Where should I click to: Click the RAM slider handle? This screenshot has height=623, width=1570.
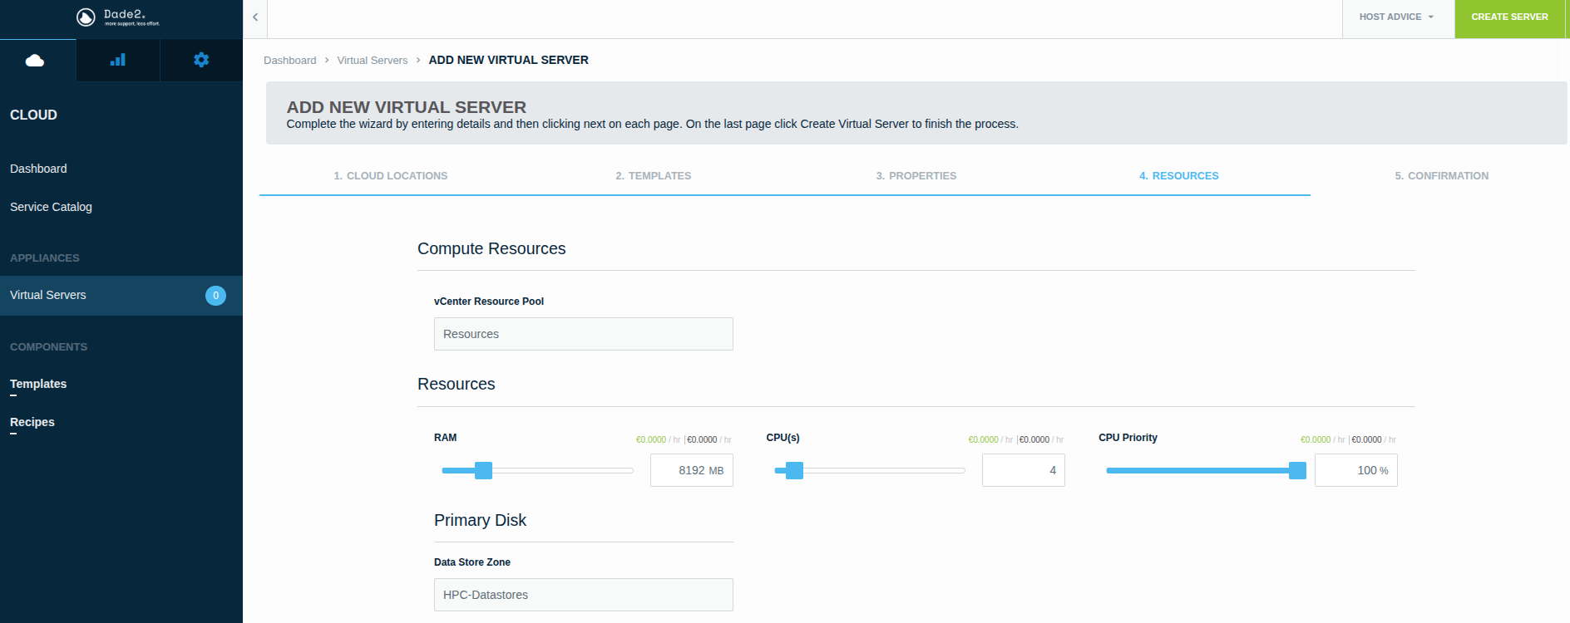pyautogui.click(x=483, y=470)
